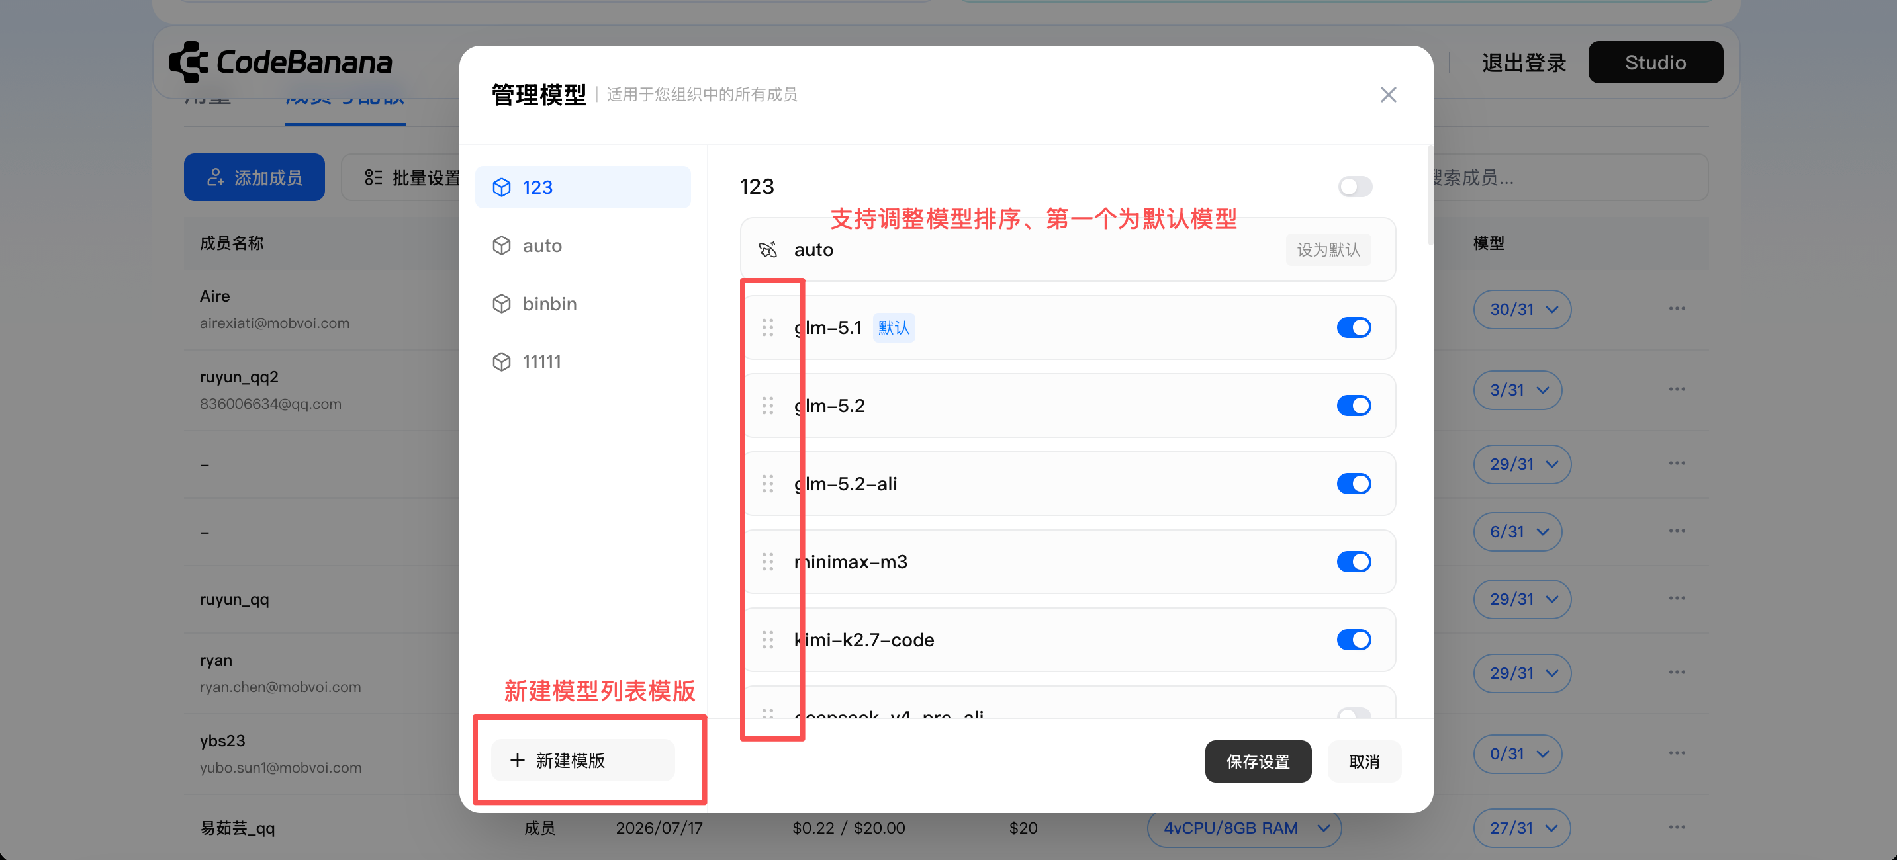
Task: Click the 成员名称 column header
Action: pyautogui.click(x=231, y=243)
